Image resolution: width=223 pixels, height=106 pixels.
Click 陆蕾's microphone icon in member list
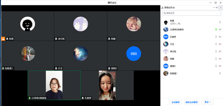(216, 59)
